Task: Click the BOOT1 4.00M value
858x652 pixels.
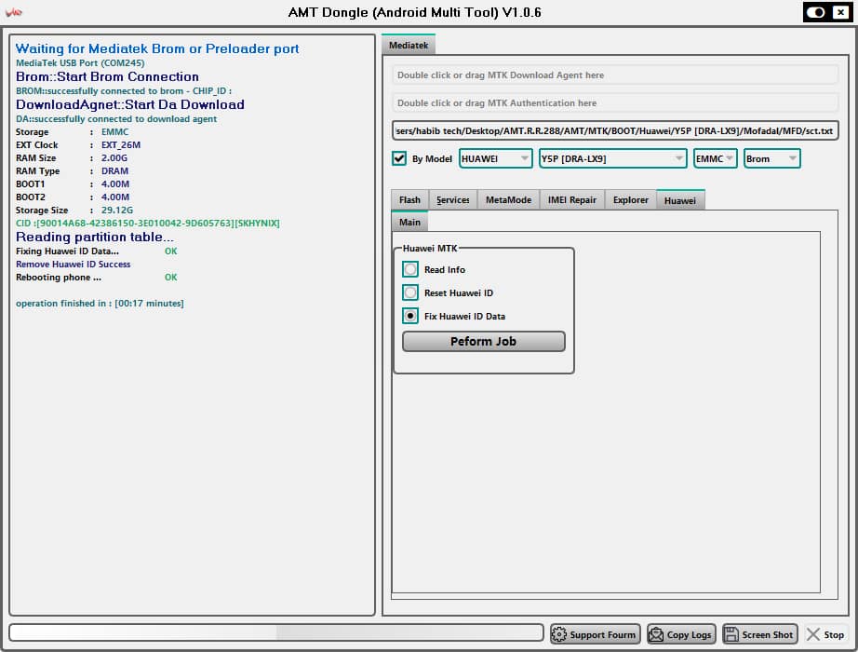Action: [115, 184]
